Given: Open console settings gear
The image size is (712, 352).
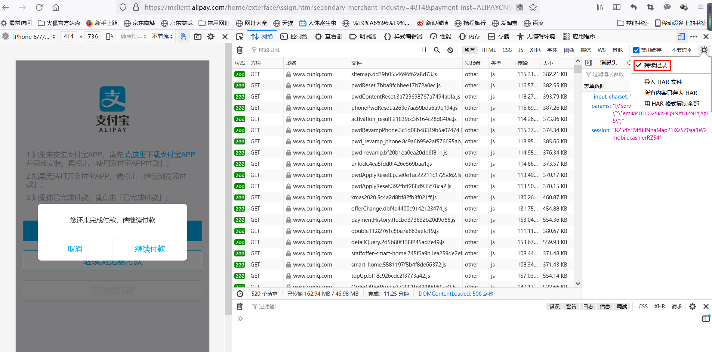Looking at the screenshot, I should point(693,306).
